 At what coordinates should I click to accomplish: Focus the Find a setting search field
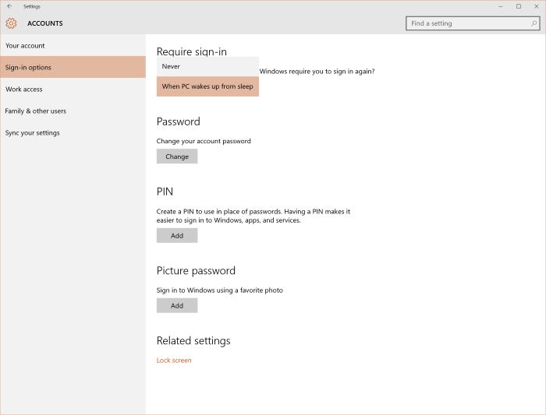[468, 23]
